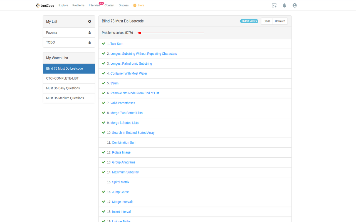
Task: Toggle the solved checkmark for Two Sum
Action: [103, 44]
